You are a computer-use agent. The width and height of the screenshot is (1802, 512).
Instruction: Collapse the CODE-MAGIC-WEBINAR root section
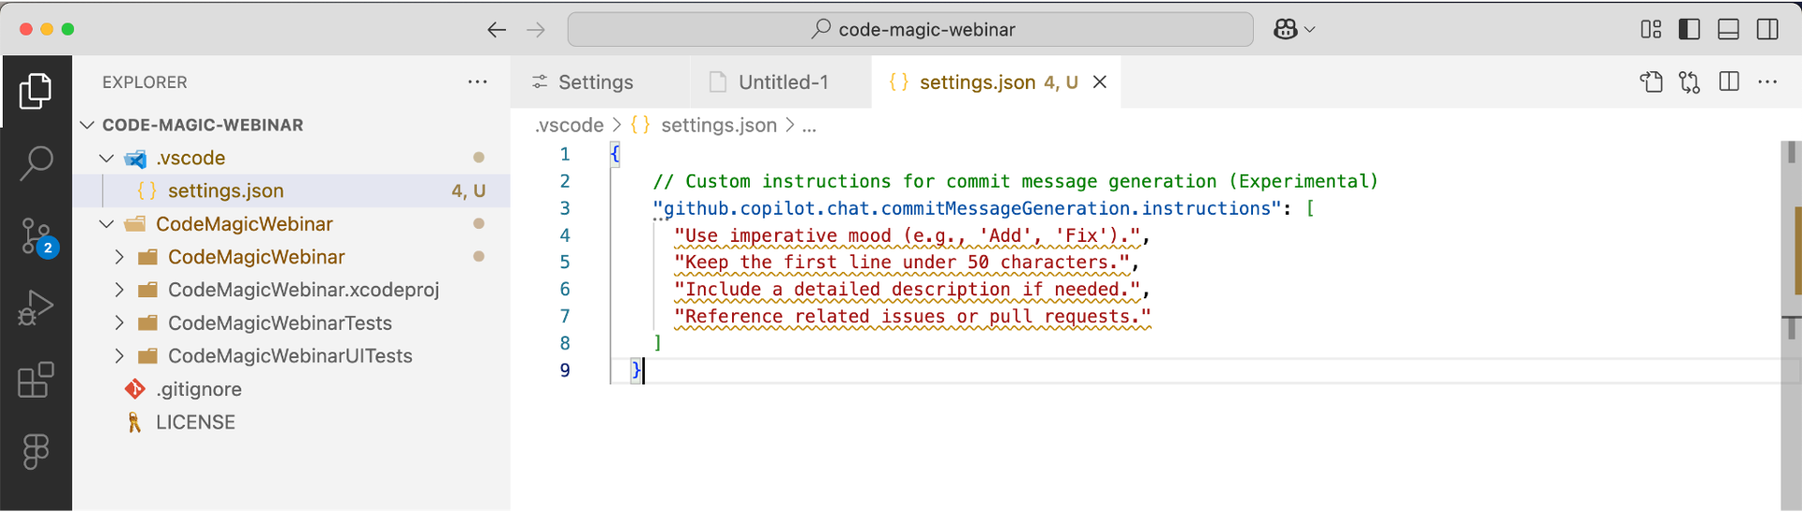(x=88, y=125)
